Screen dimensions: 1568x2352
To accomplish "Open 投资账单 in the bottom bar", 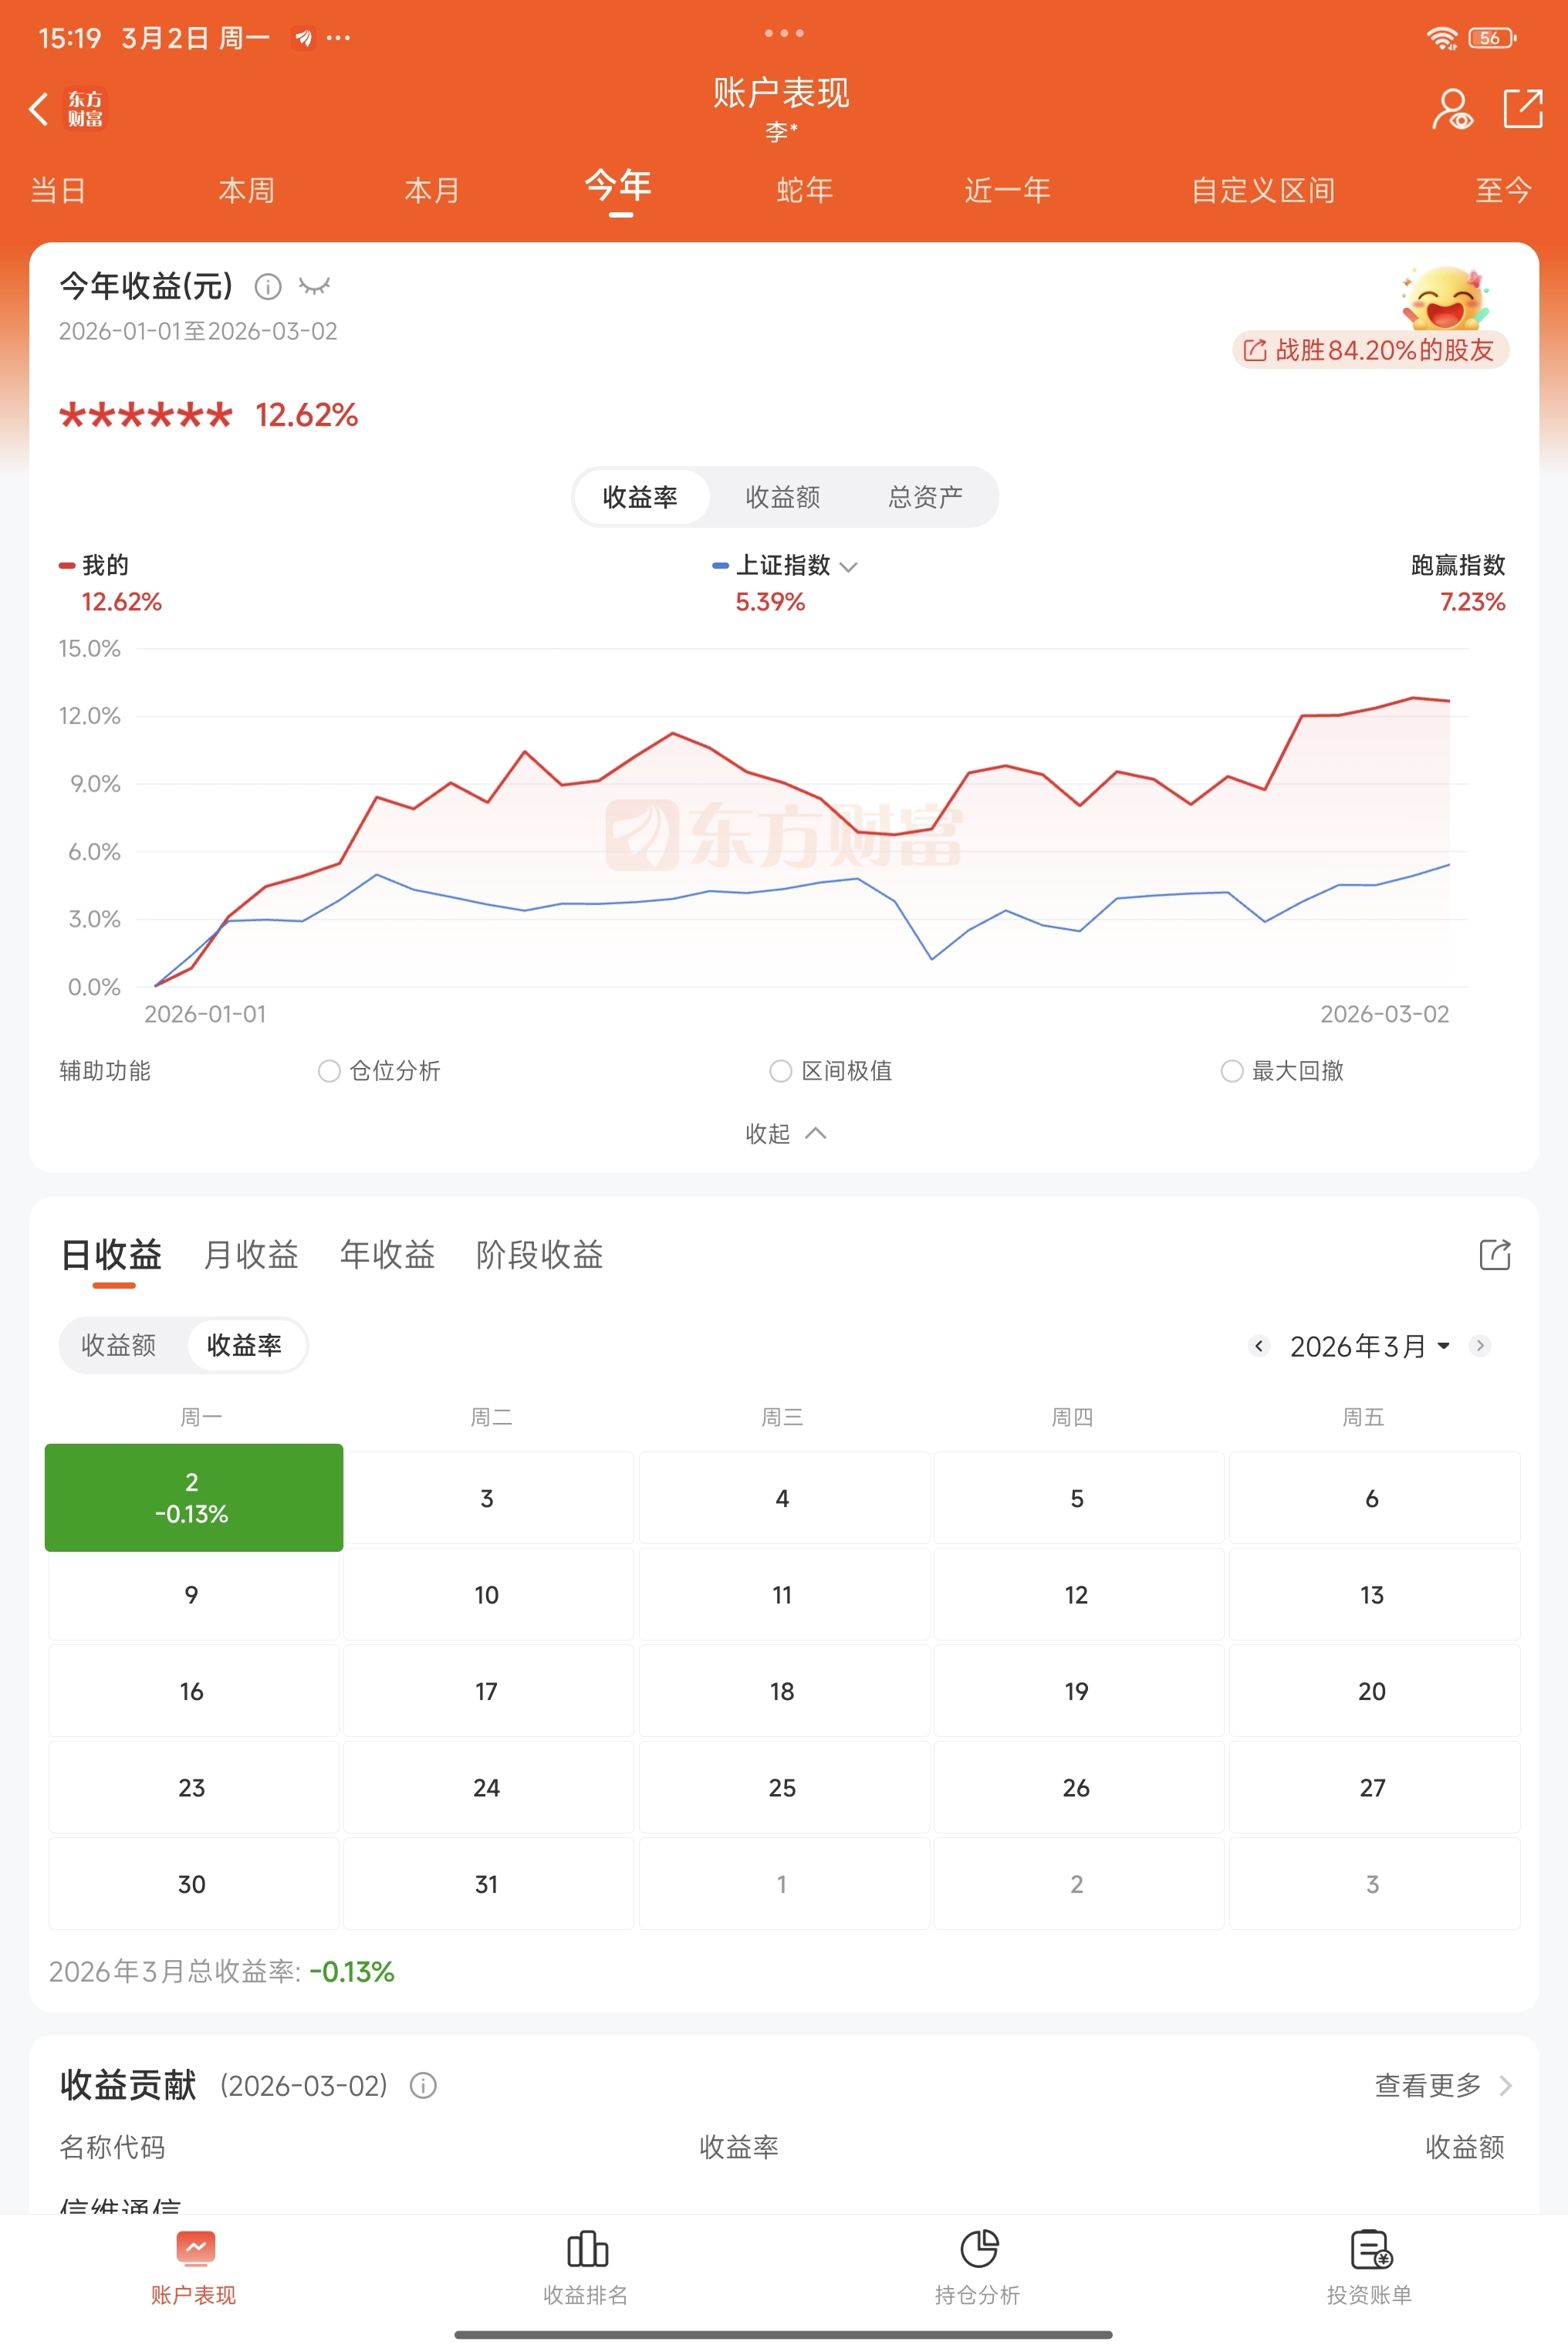I will [1370, 2268].
